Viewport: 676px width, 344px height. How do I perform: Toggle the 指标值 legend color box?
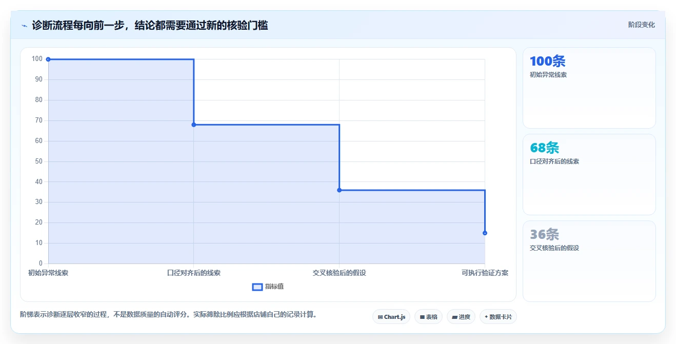257,287
